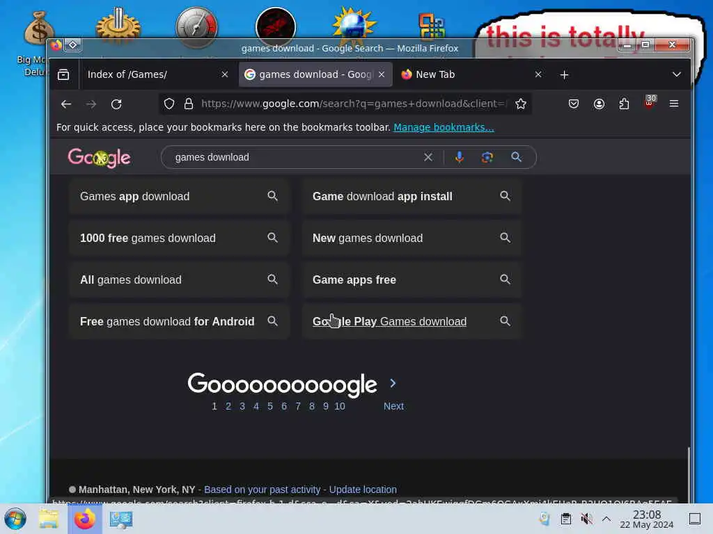
Task: Open the Firefox account menu
Action: coord(599,104)
